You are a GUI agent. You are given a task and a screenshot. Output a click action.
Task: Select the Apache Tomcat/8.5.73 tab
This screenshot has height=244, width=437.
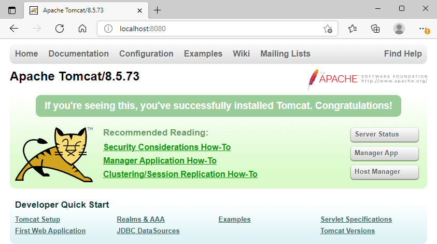pos(83,10)
